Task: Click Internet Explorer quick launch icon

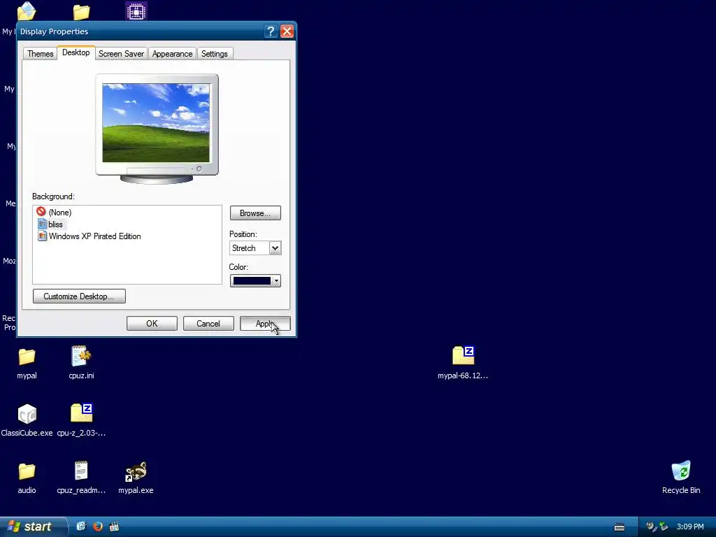Action: click(81, 527)
